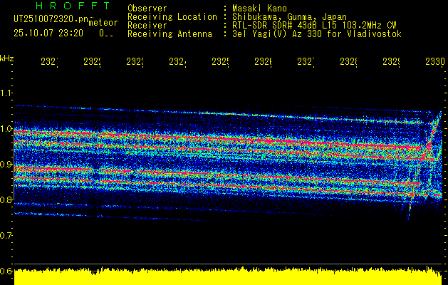Click the Receiving Antenna label
This screenshot has width=448, height=285.
pyautogui.click(x=170, y=34)
